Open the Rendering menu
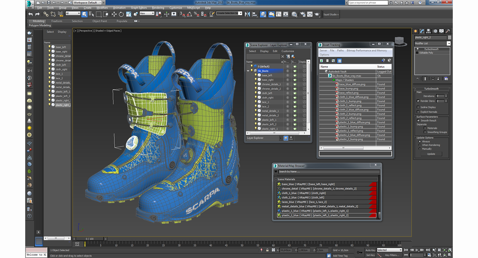 [x=158, y=8]
